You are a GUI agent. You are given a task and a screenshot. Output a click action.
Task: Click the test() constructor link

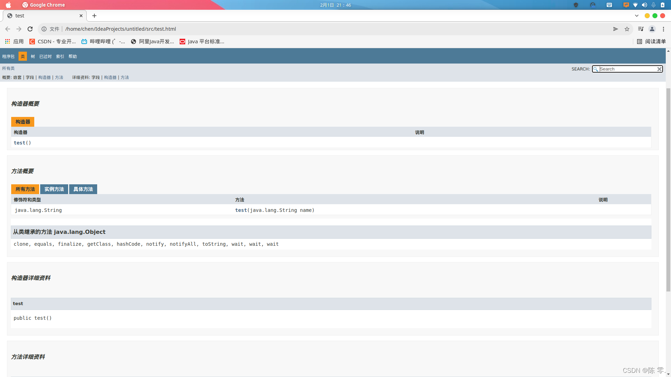coord(20,143)
